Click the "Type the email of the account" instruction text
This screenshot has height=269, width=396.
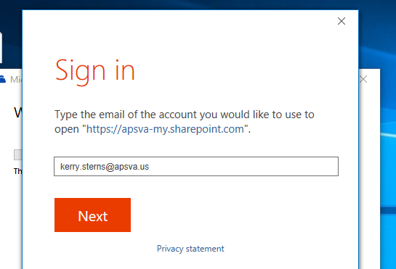(x=185, y=115)
